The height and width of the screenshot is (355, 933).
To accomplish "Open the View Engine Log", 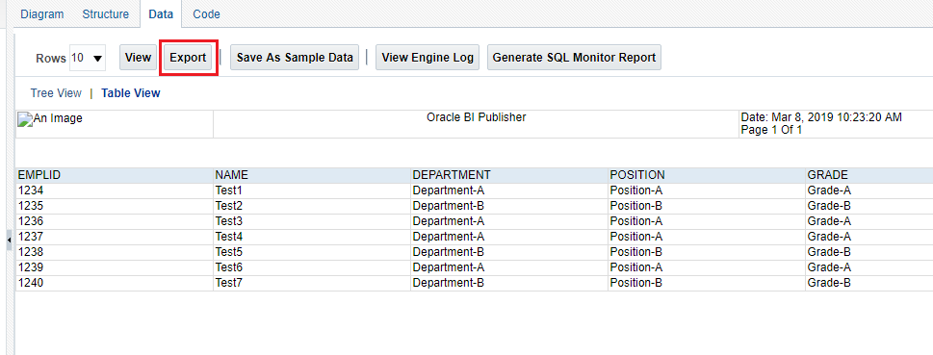I will point(428,58).
